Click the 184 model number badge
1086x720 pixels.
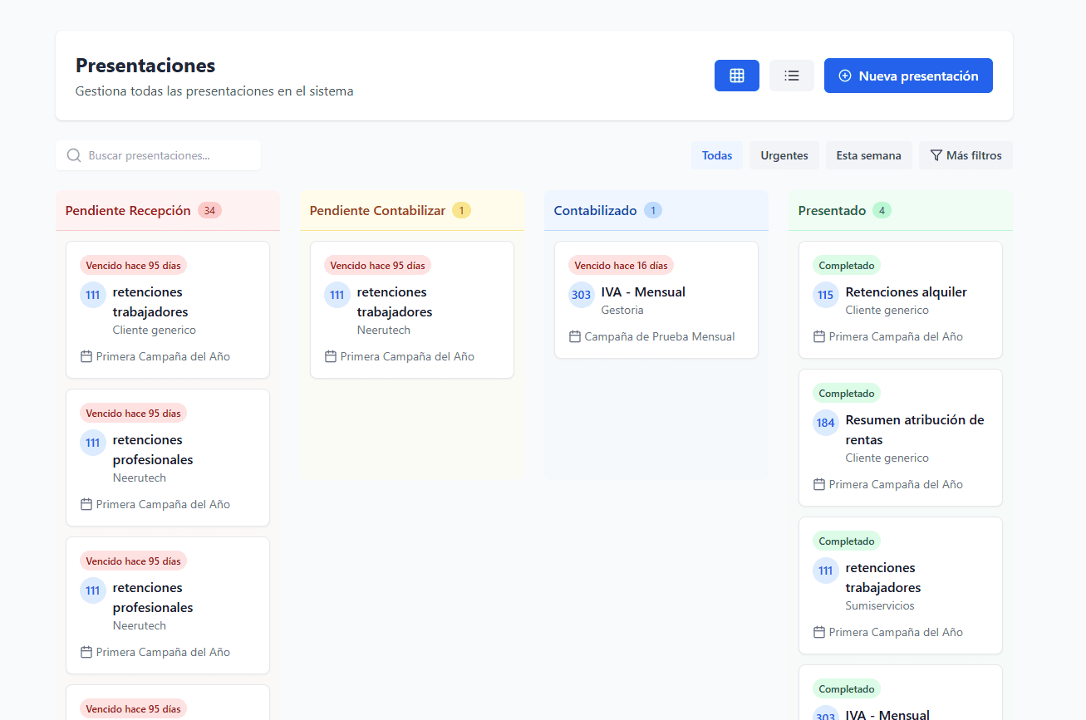825,423
